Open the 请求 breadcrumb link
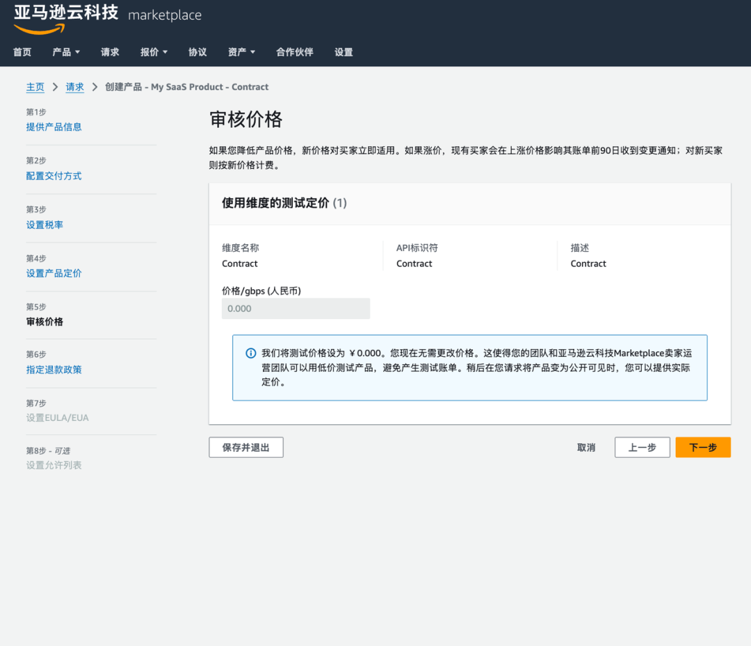751x646 pixels. click(74, 87)
